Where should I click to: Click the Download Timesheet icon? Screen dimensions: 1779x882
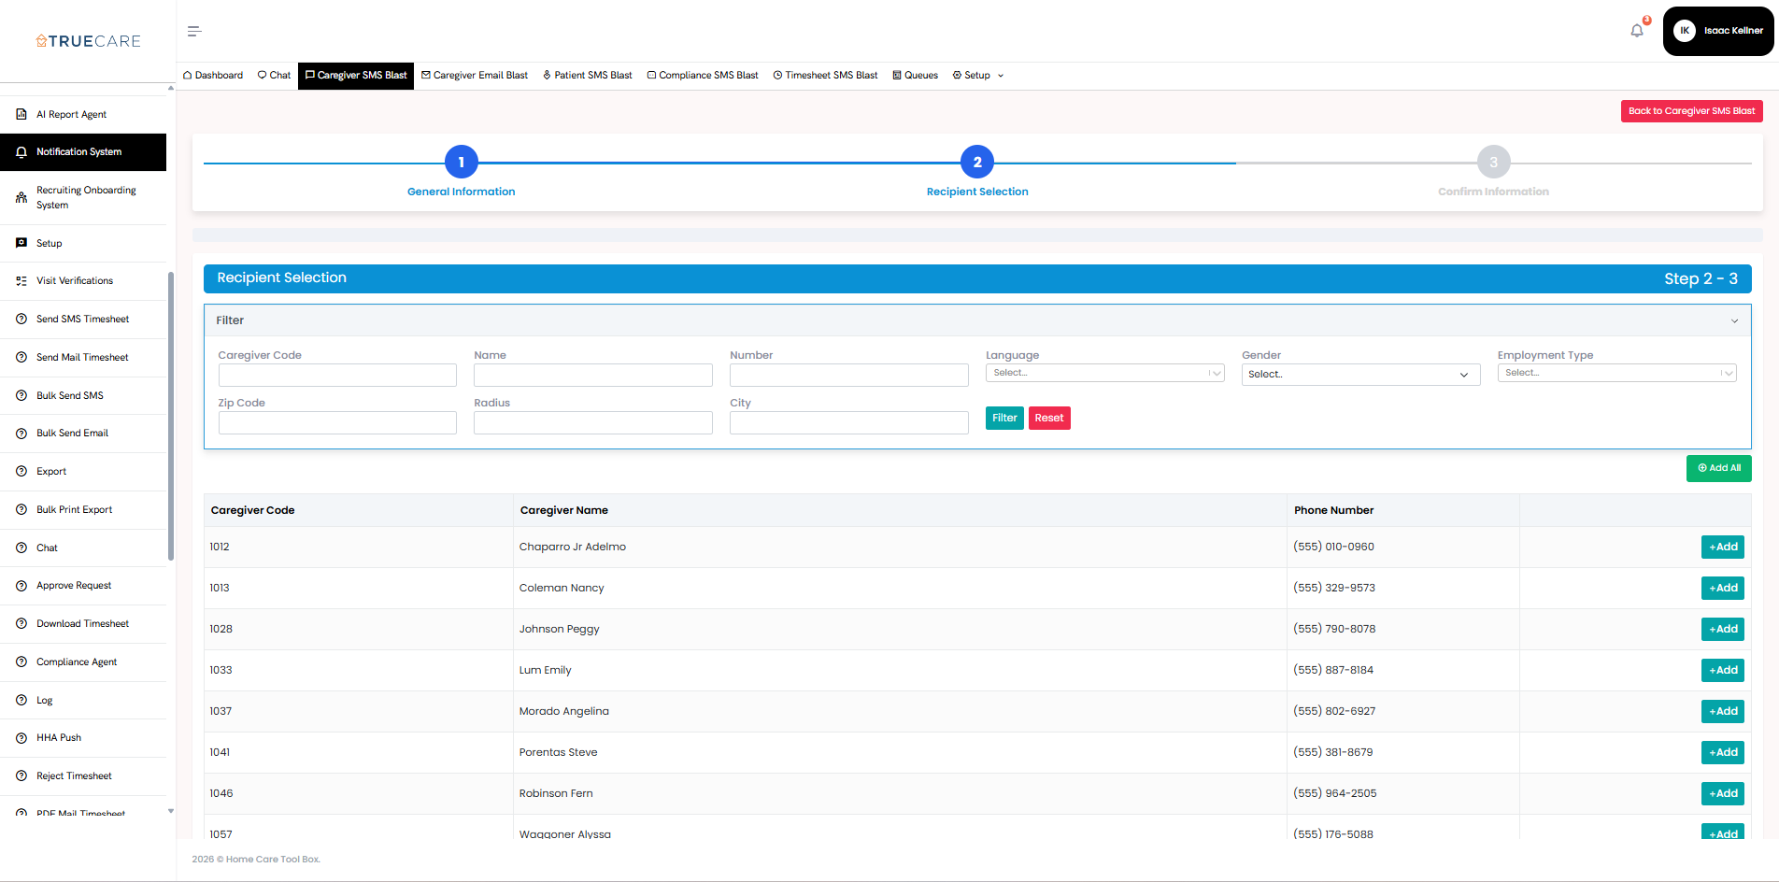(x=21, y=623)
